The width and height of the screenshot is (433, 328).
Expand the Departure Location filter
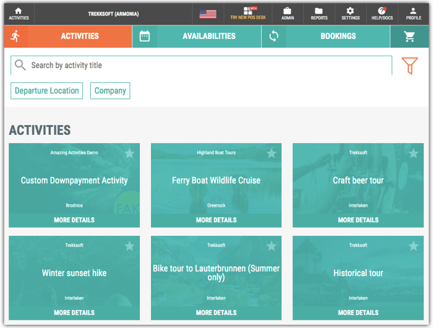tap(47, 91)
